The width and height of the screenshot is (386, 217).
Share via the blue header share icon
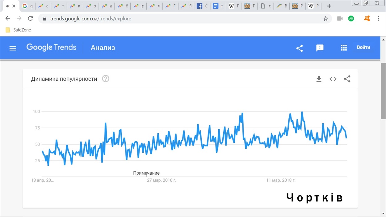(300, 48)
